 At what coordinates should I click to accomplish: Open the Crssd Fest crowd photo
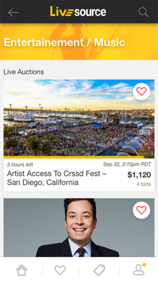click(x=79, y=118)
